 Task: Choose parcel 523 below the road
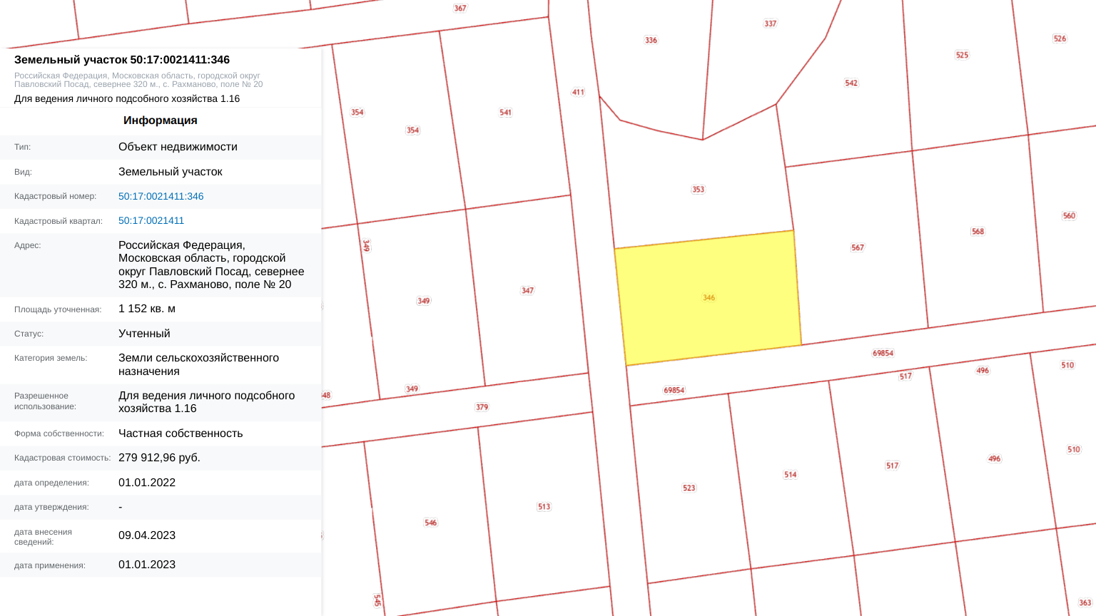click(689, 488)
